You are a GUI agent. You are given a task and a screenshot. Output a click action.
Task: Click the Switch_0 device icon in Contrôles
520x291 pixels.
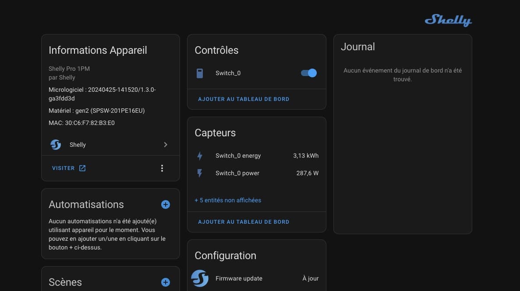[200, 73]
